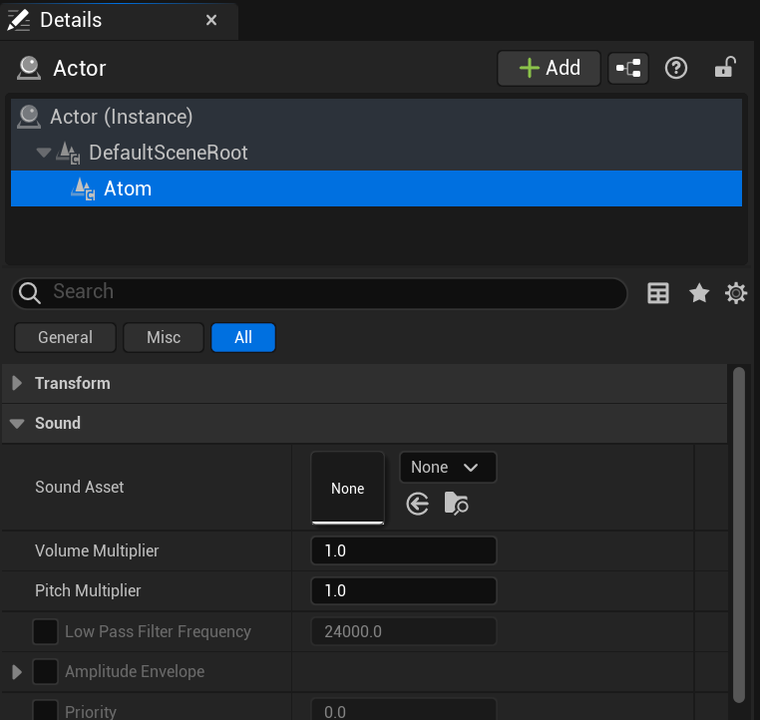Enable the Low Pass Filter Frequency checkbox
Screen dimensions: 760x720
[x=45, y=631]
